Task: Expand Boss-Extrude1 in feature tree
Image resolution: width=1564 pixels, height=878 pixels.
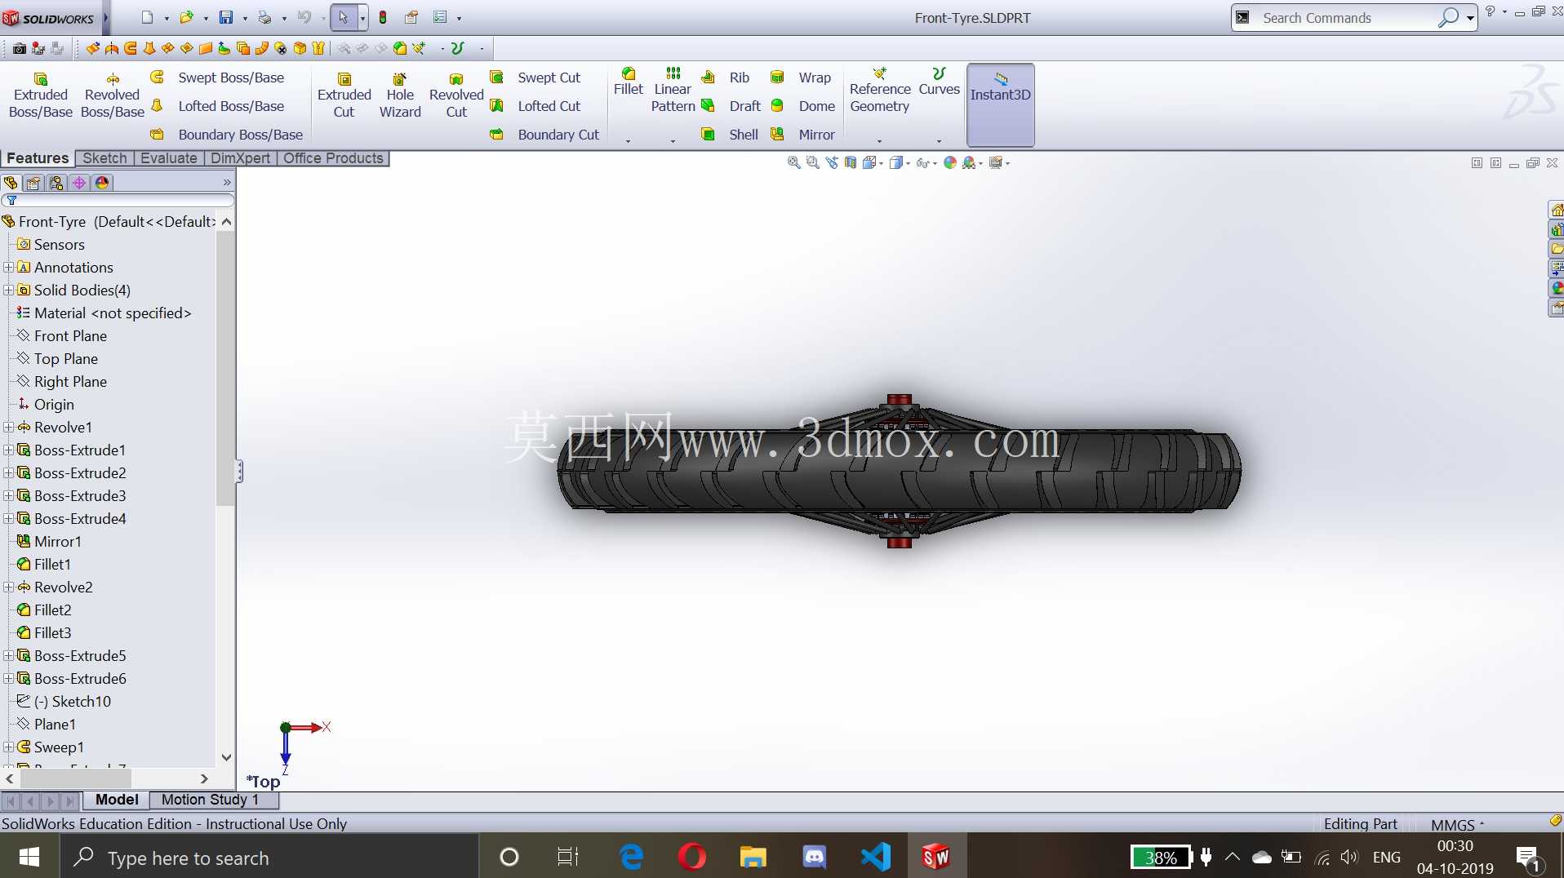Action: 8,450
